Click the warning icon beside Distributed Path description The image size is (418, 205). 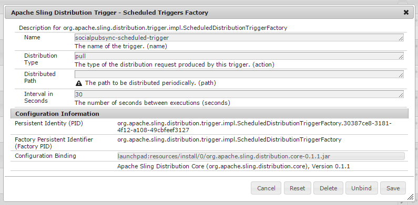(79, 83)
